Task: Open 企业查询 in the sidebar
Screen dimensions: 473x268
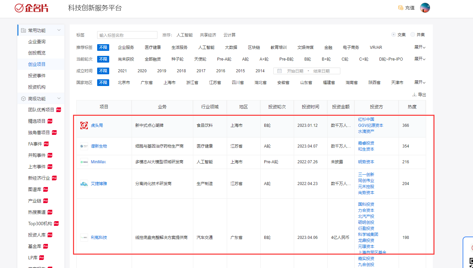Action: (37, 42)
